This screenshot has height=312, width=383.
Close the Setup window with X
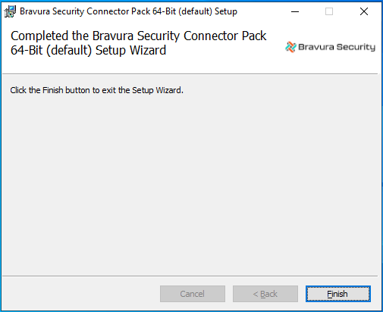click(364, 11)
